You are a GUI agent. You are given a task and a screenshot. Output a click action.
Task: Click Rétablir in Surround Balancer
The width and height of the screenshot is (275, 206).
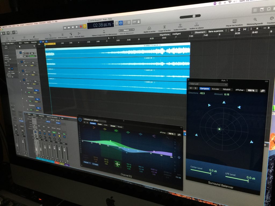point(227,89)
